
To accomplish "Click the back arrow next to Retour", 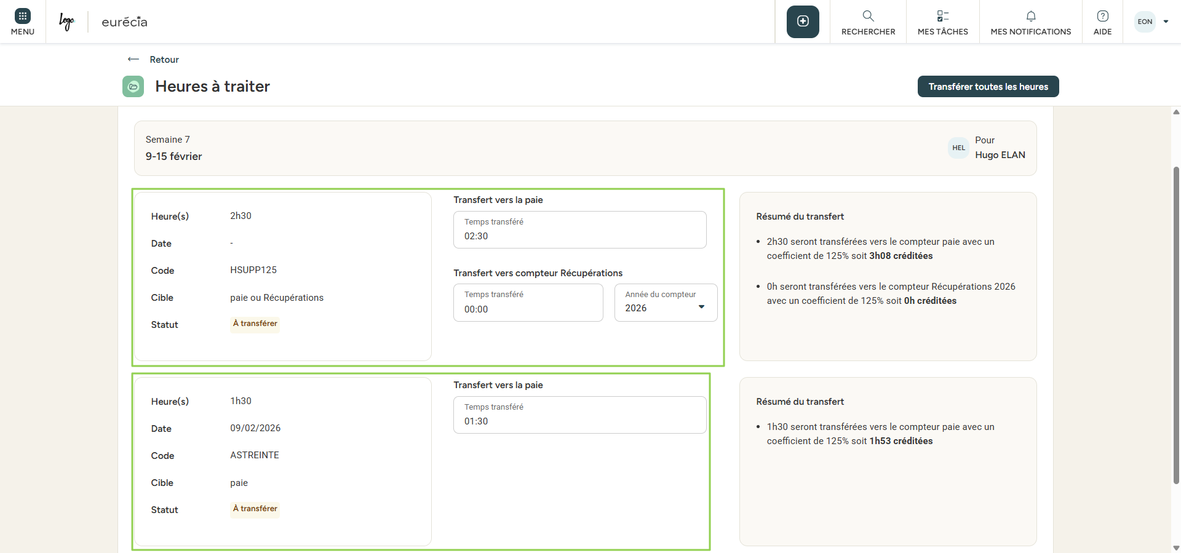I will click(x=133, y=60).
